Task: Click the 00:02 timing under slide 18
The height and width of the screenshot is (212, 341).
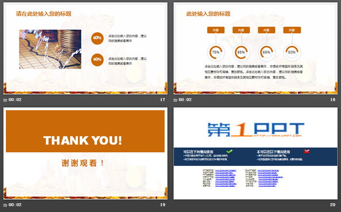Action: [185, 100]
